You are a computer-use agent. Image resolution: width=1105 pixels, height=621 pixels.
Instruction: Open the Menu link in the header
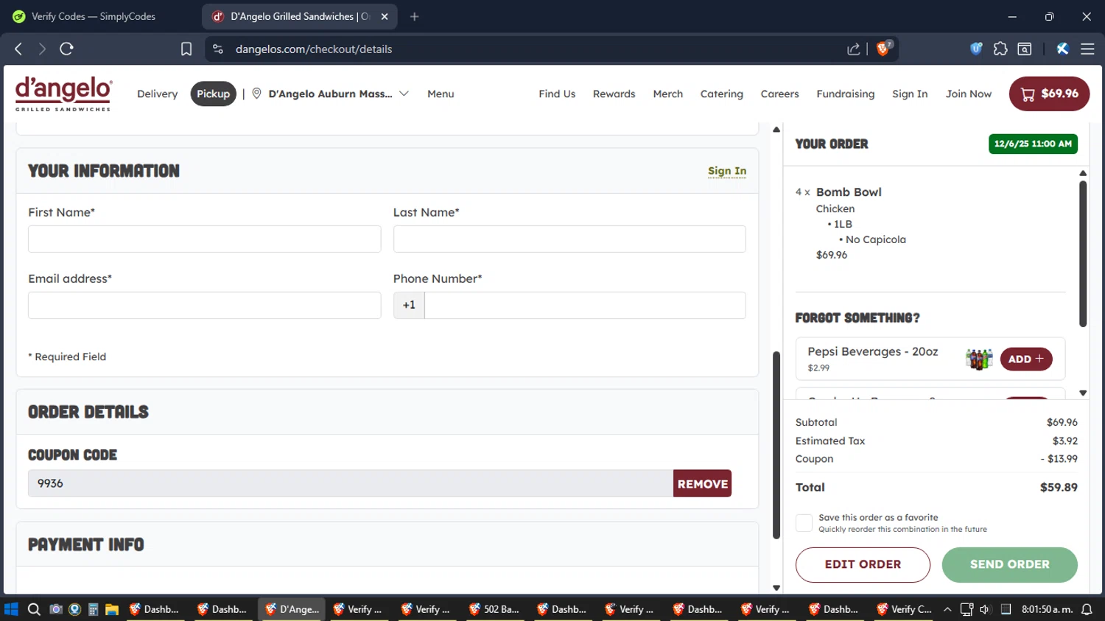441,94
